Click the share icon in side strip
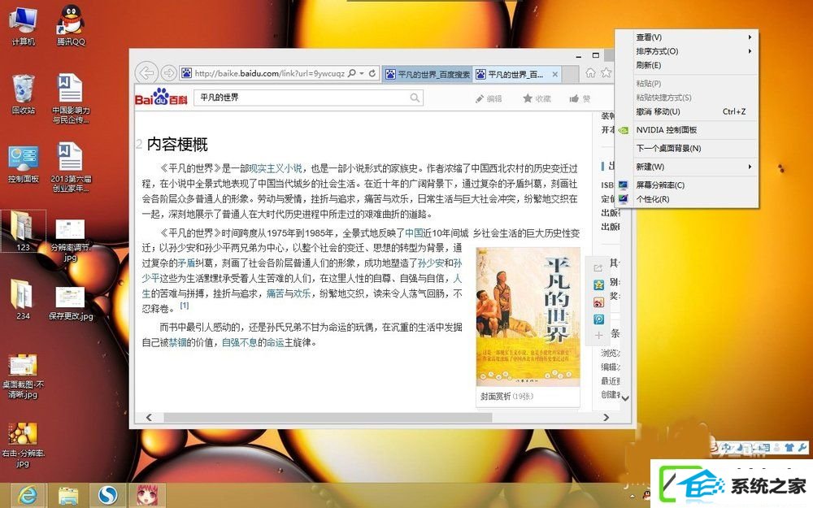Viewport: 813px width, 508px height. (598, 267)
